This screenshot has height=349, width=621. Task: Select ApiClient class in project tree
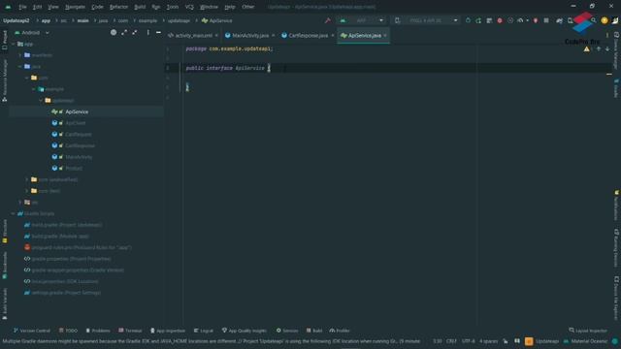pyautogui.click(x=76, y=123)
